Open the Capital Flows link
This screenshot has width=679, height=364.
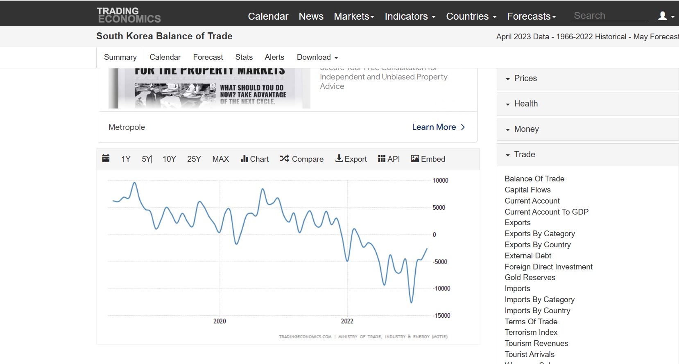527,190
